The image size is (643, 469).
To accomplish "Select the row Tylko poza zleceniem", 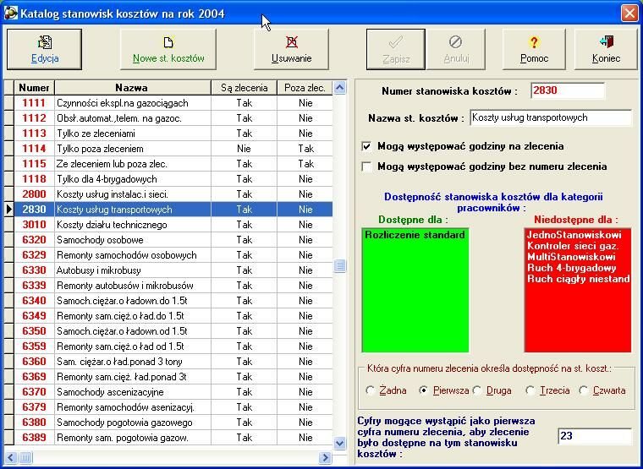I will click(x=173, y=148).
